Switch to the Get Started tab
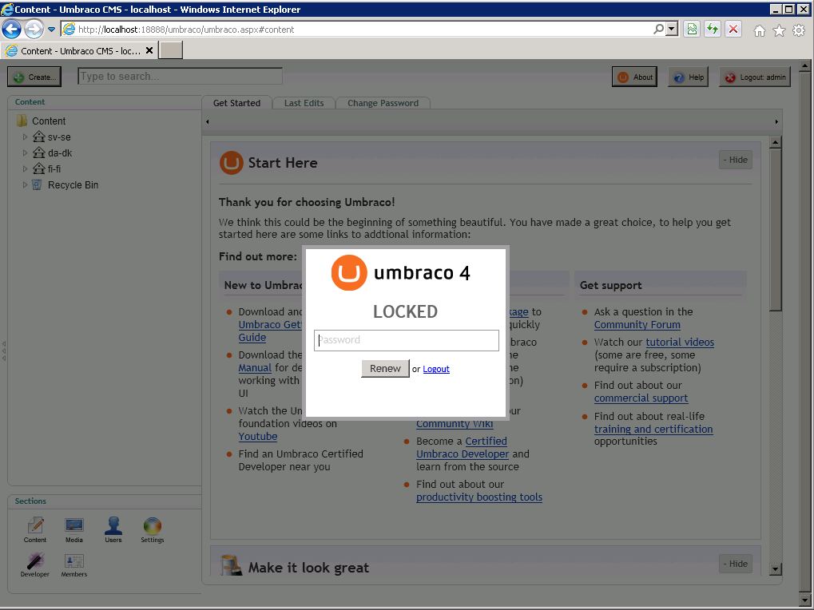Image resolution: width=814 pixels, height=610 pixels. 236,103
